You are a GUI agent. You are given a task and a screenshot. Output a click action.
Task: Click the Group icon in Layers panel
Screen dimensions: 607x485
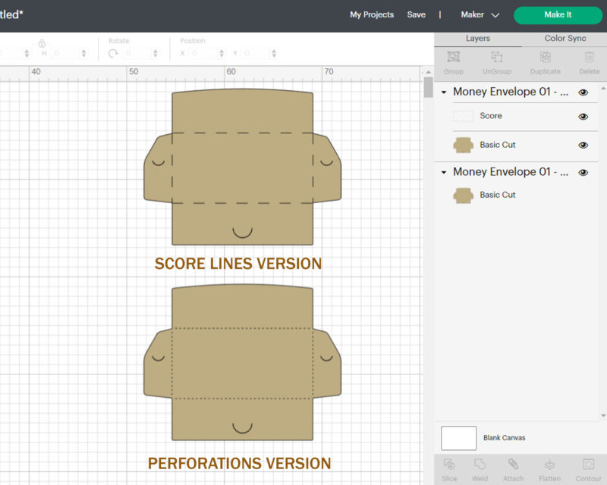pos(453,58)
